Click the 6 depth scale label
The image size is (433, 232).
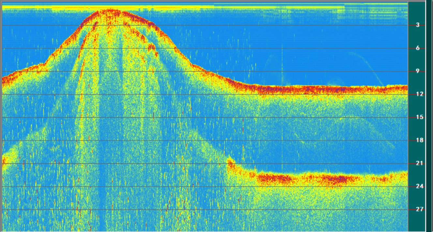(418, 48)
